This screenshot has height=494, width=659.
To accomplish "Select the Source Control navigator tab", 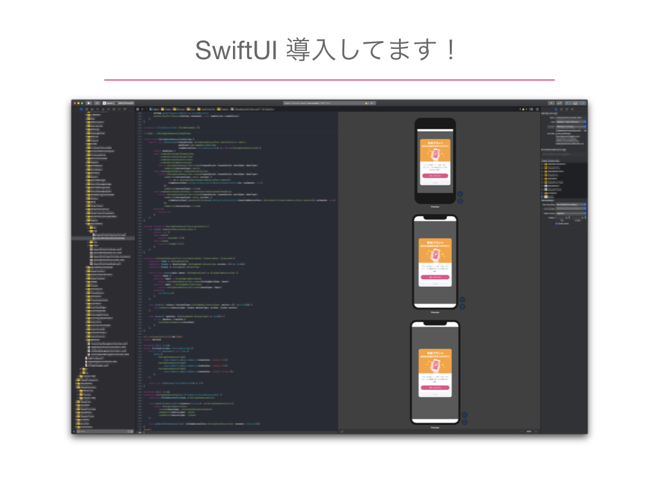I will [x=87, y=109].
